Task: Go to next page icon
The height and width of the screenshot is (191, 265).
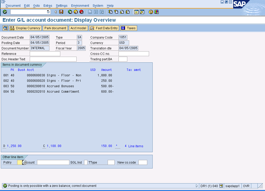Action: click(x=122, y=12)
